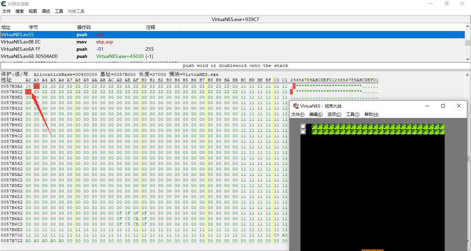Select first A0 byte in row 0057B722
The height and width of the screenshot is (251, 471).
[x=28, y=241]
